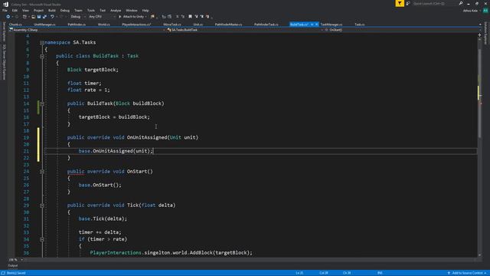The image size is (490, 276).
Task: Click the Save All toolbar icon
Action: [44, 17]
